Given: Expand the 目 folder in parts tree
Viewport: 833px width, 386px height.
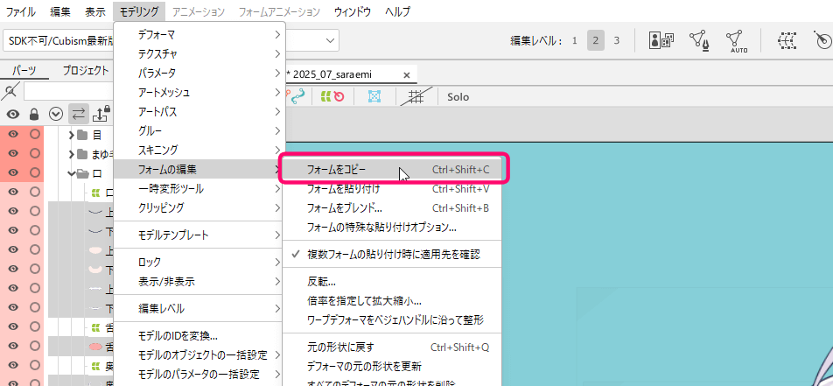Looking at the screenshot, I should click(x=70, y=135).
